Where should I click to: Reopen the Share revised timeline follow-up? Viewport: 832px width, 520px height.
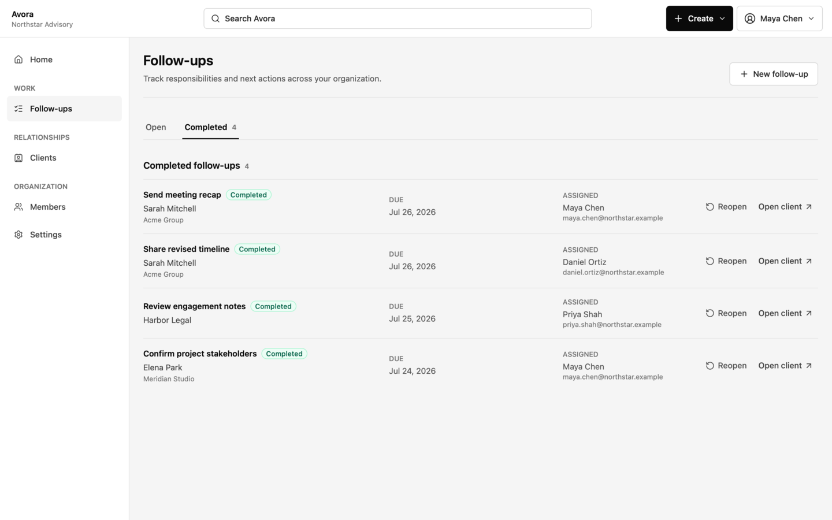[x=726, y=261]
